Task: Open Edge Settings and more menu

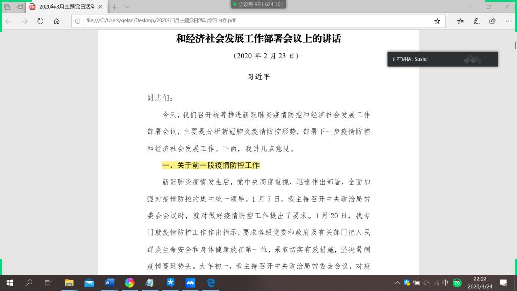Action: click(x=508, y=21)
